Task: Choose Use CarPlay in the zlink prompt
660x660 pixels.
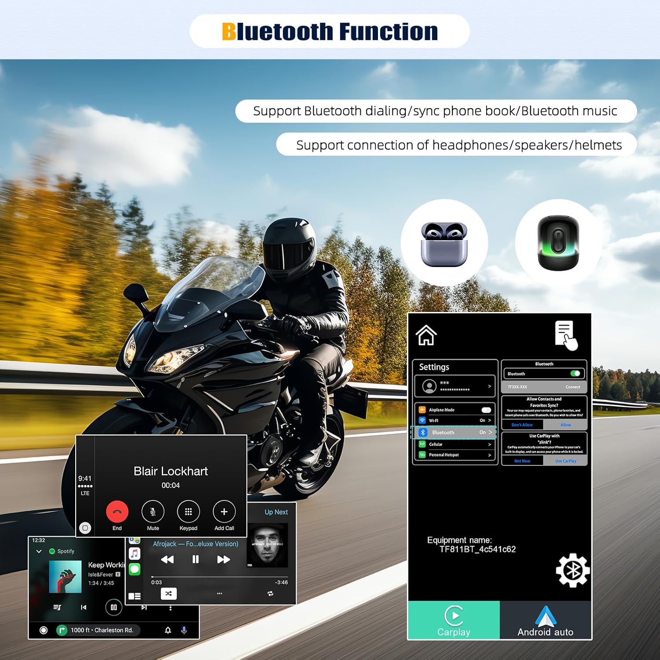Action: point(565,461)
